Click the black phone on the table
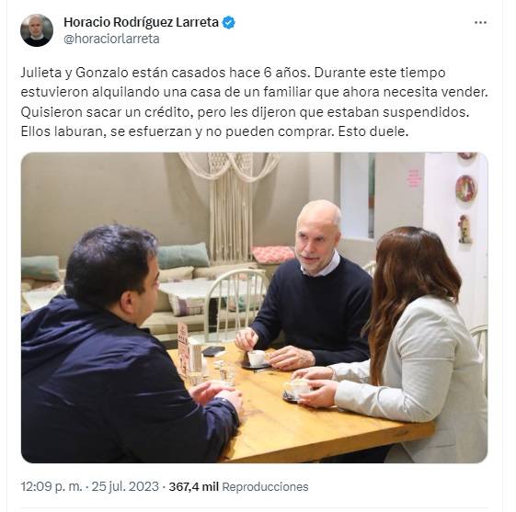This screenshot has height=512, width=516. pyautogui.click(x=213, y=350)
